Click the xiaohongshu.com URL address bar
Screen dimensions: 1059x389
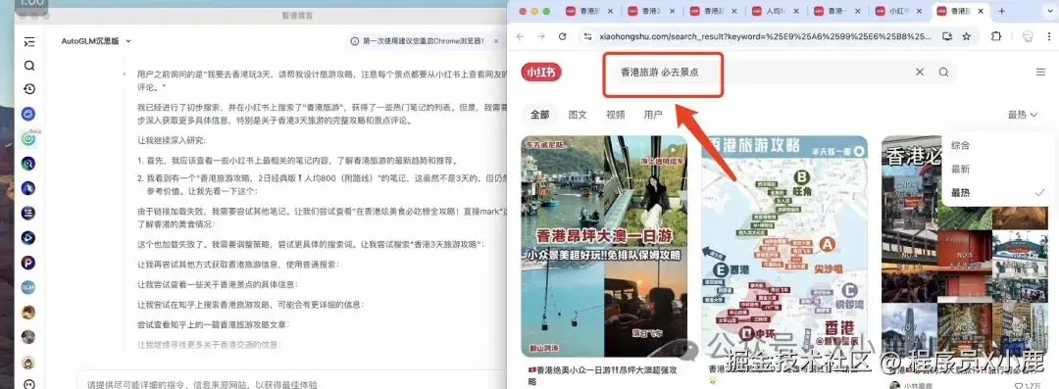[x=765, y=36]
